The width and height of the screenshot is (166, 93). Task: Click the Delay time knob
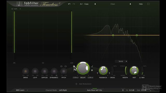(x=83, y=68)
